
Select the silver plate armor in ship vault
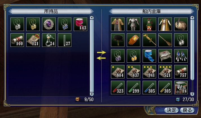134,24
